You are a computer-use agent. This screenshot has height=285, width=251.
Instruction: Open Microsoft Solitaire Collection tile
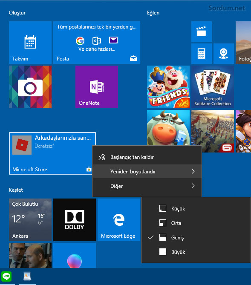(213, 87)
